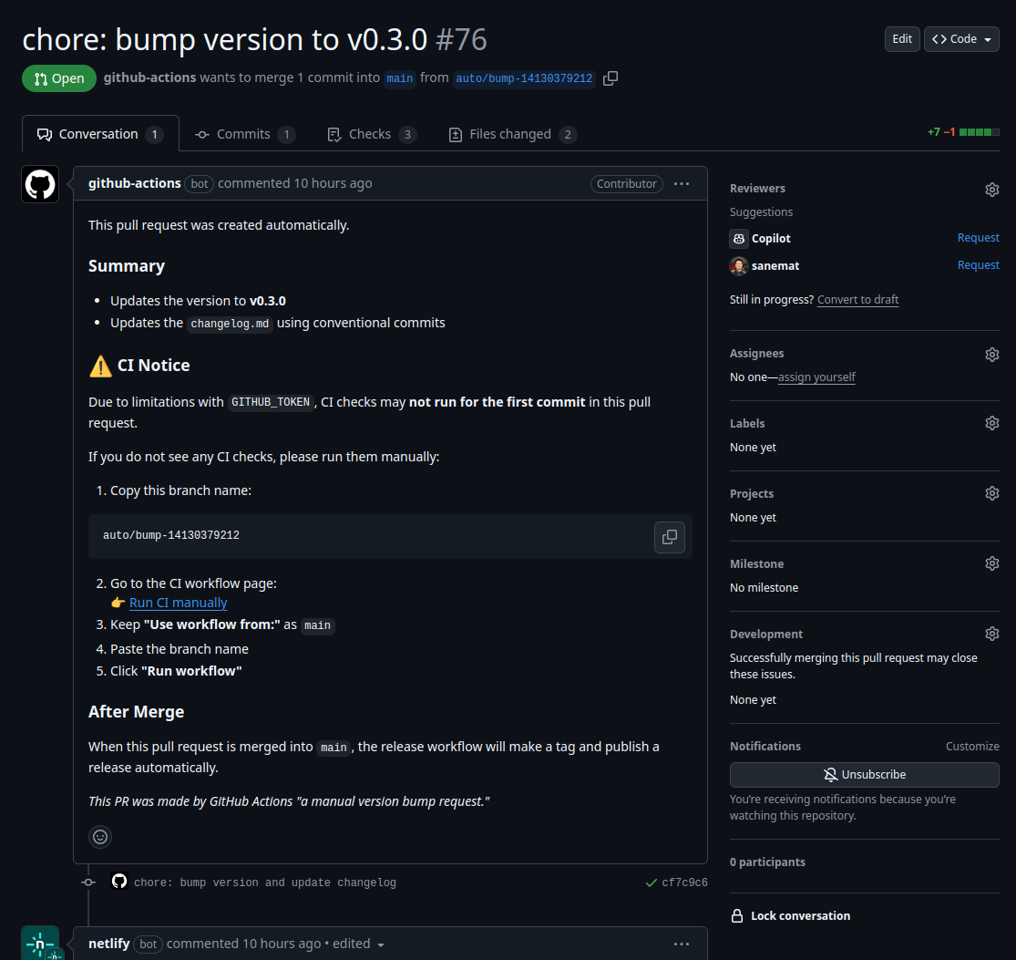Screen dimensions: 1016x960
Task: Open main base branch link
Action: pyautogui.click(x=400, y=78)
